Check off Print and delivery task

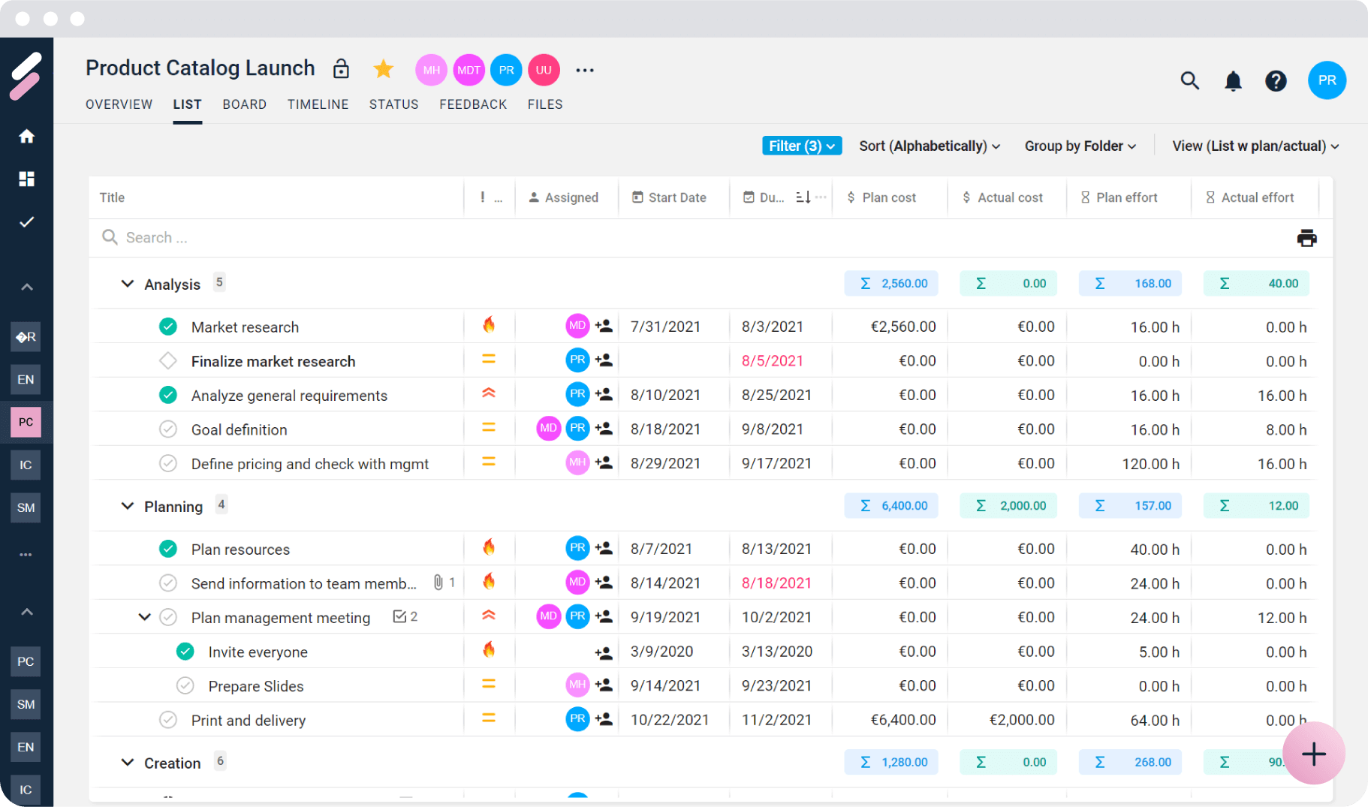(168, 720)
